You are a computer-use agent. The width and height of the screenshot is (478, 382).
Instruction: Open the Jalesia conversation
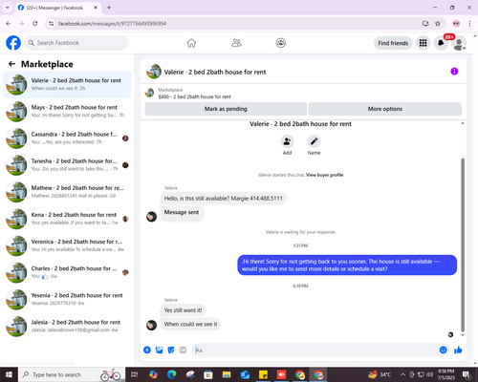pyautogui.click(x=67, y=326)
